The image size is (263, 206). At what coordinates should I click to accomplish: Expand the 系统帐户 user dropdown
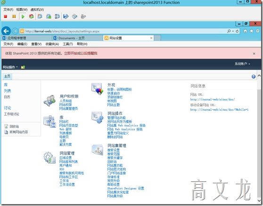pos(242,64)
